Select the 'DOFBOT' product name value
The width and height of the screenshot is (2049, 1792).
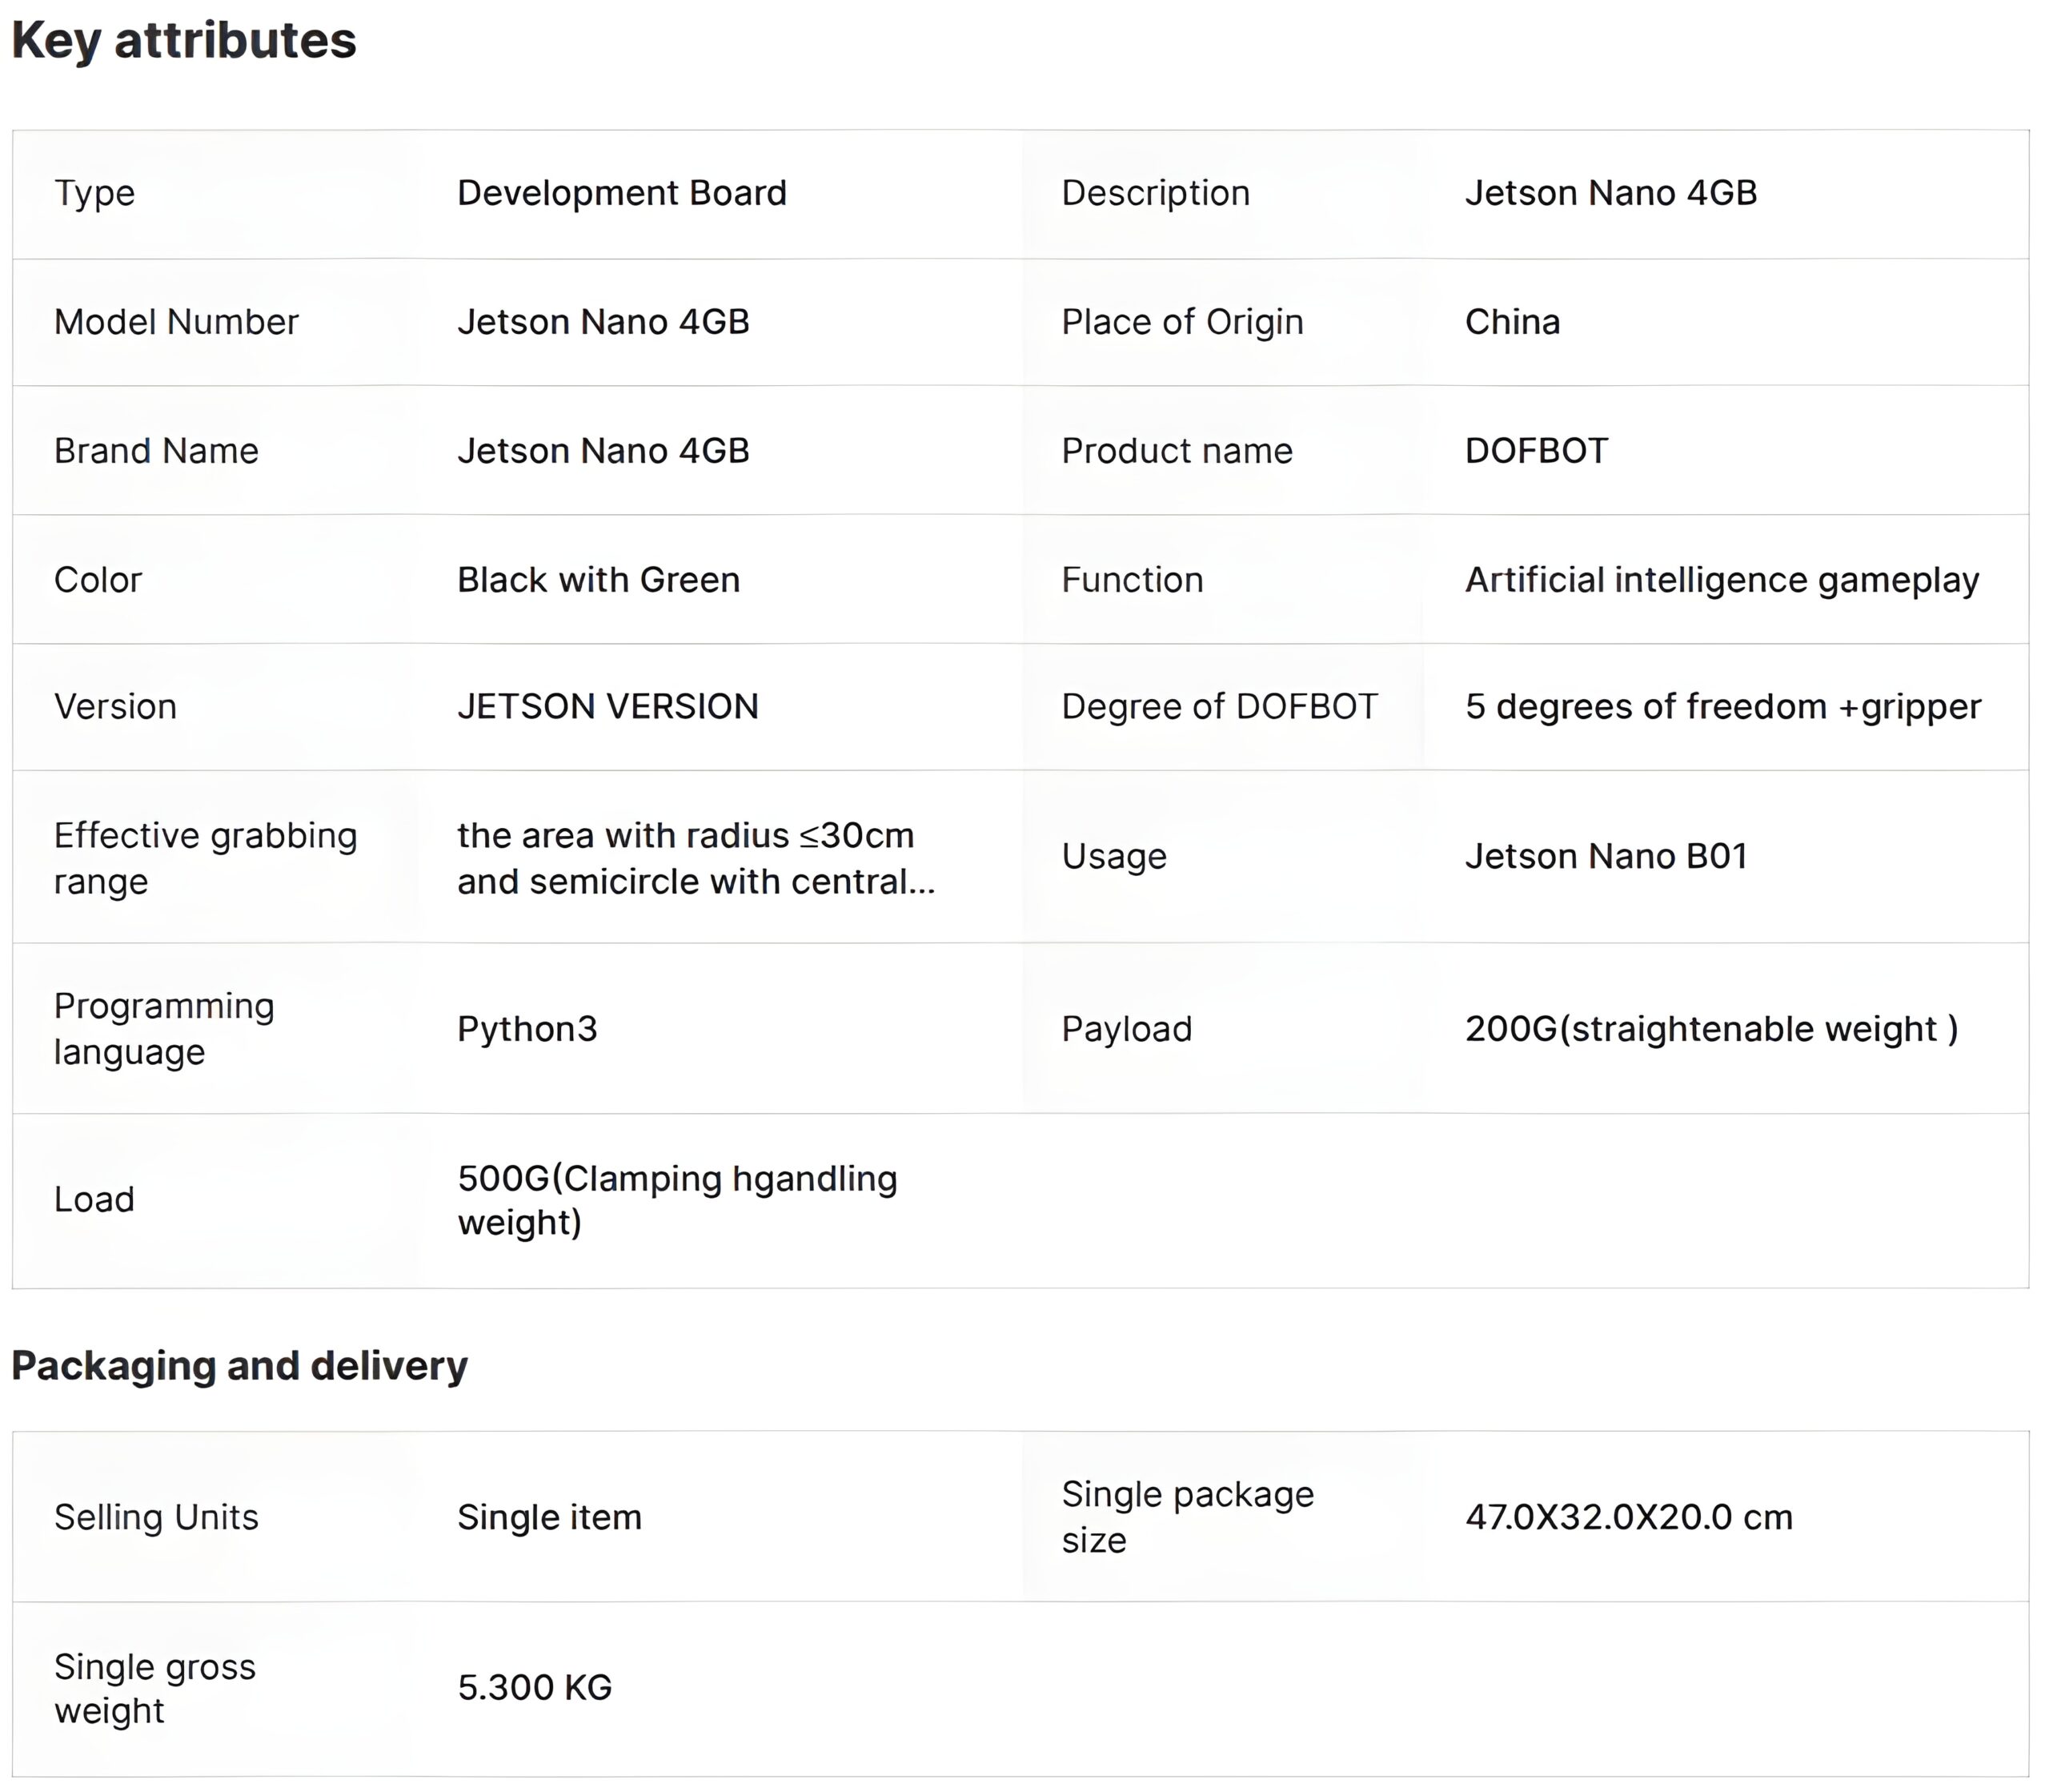1536,451
